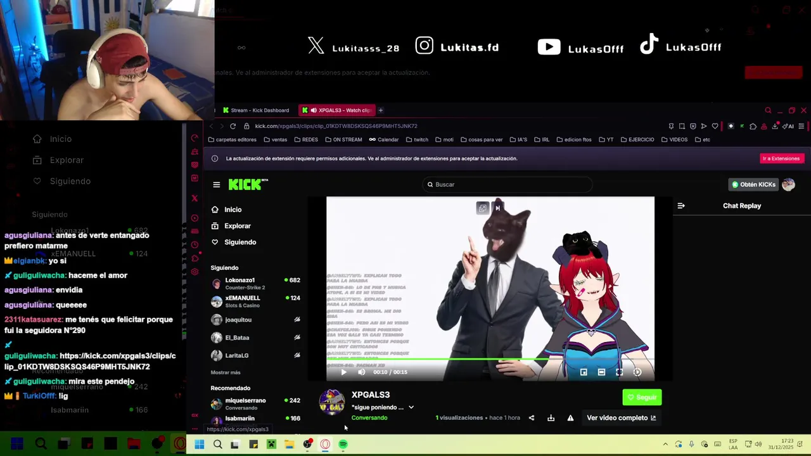Viewport: 811px width, 456px height.
Task: Collapse the Chat Replay panel
Action: pos(681,206)
